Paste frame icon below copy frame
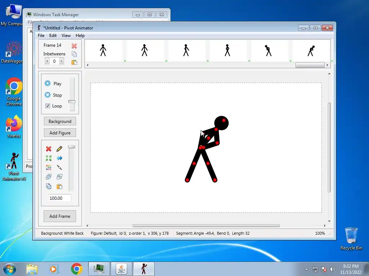 click(x=74, y=62)
